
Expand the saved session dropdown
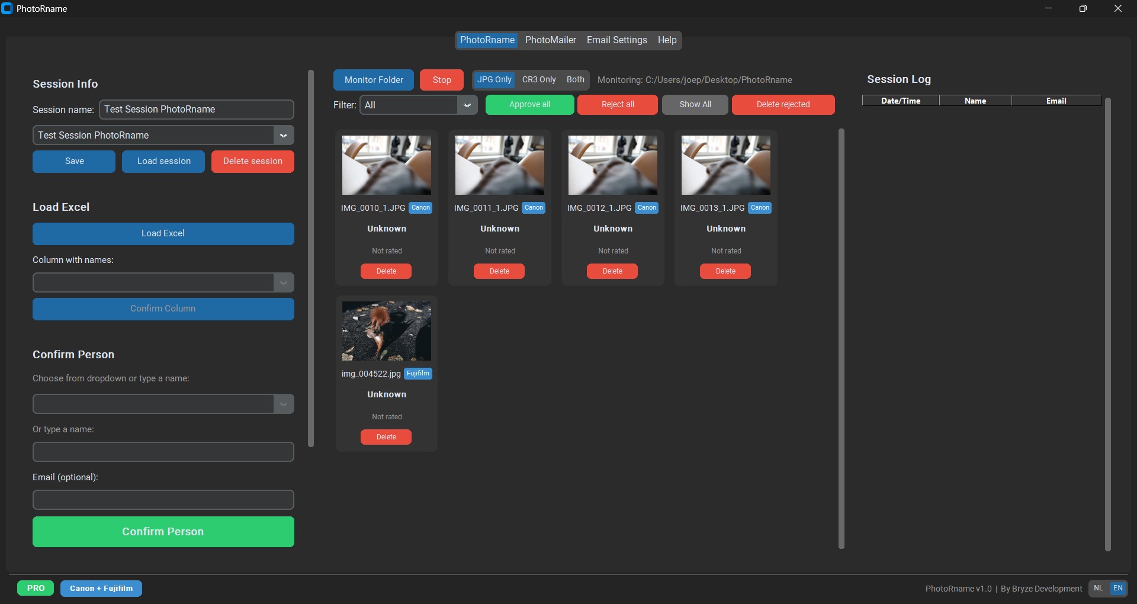pyautogui.click(x=284, y=135)
